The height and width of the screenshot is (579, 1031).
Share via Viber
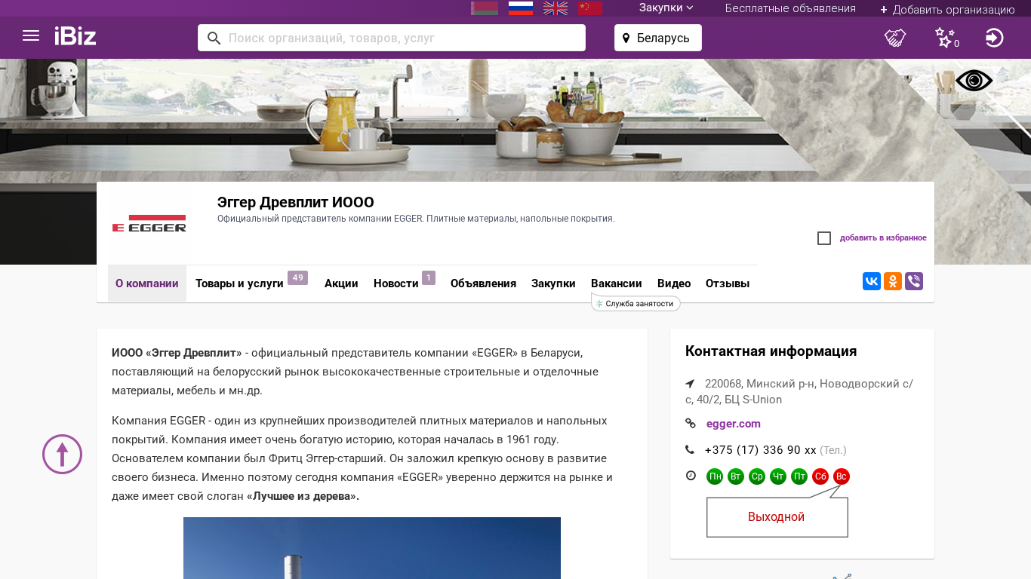(914, 281)
